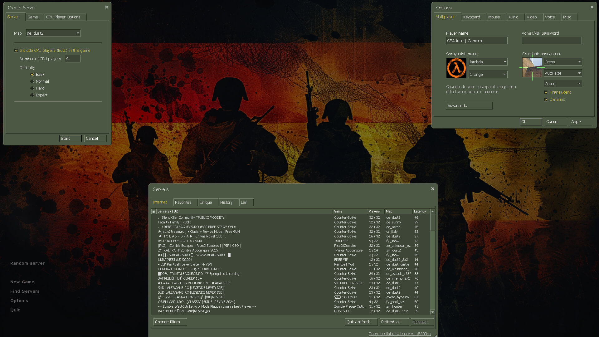Toggle the Dynamic crosshair checkbox

546,100
